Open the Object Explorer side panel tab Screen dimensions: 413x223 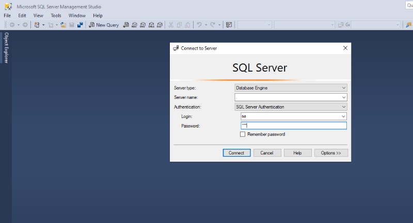point(6,48)
